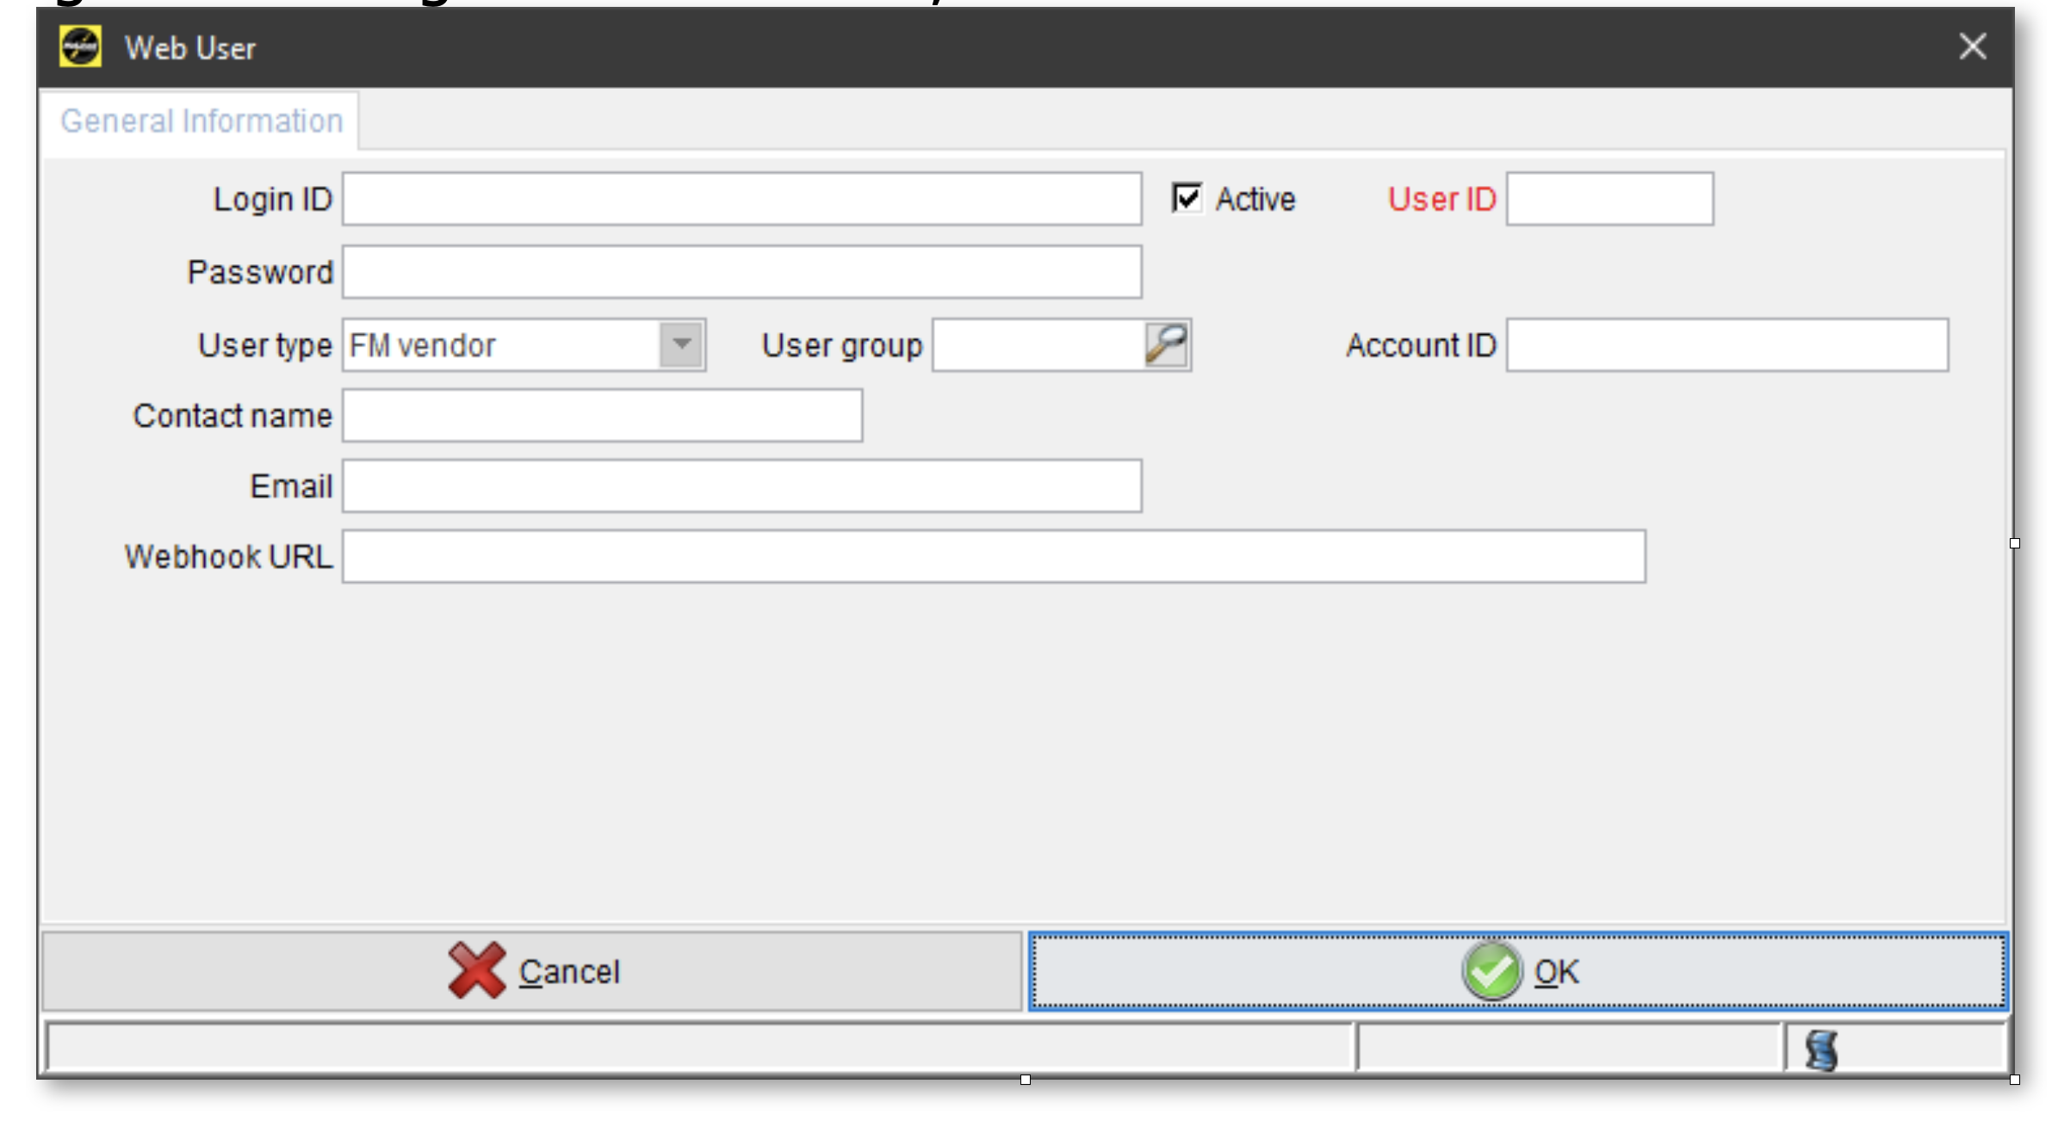Select the General Information tab
The width and height of the screenshot is (2058, 1121).
[201, 121]
